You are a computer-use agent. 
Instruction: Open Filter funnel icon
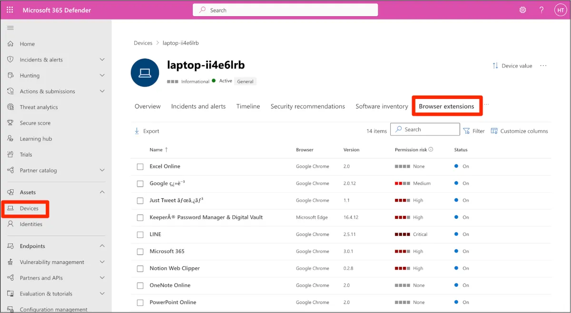pos(466,131)
